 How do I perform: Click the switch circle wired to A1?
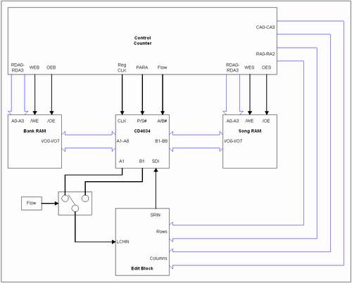[65, 198]
